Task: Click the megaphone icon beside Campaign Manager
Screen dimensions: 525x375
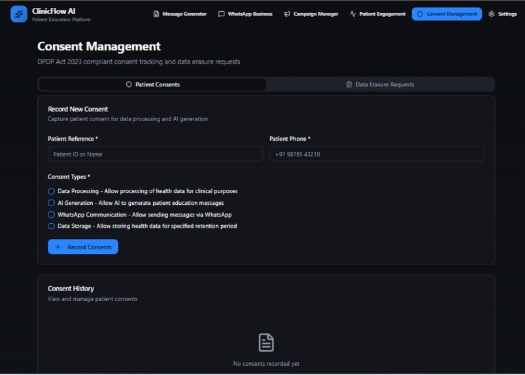Action: point(287,14)
